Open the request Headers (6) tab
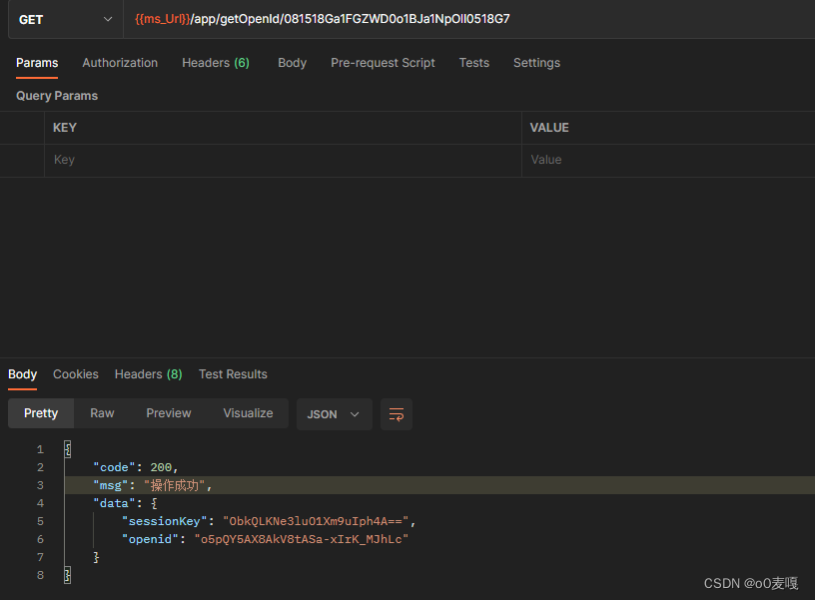 click(x=216, y=63)
